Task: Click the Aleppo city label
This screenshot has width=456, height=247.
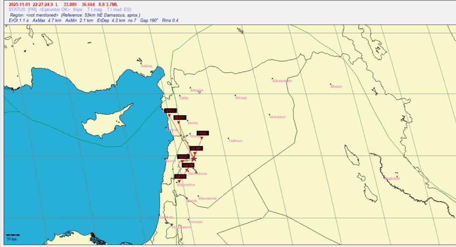Action: pos(197,90)
